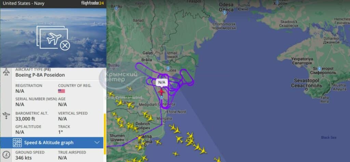
Task: Expand the Speed & Altitude graph chevron
Action: (x=97, y=143)
